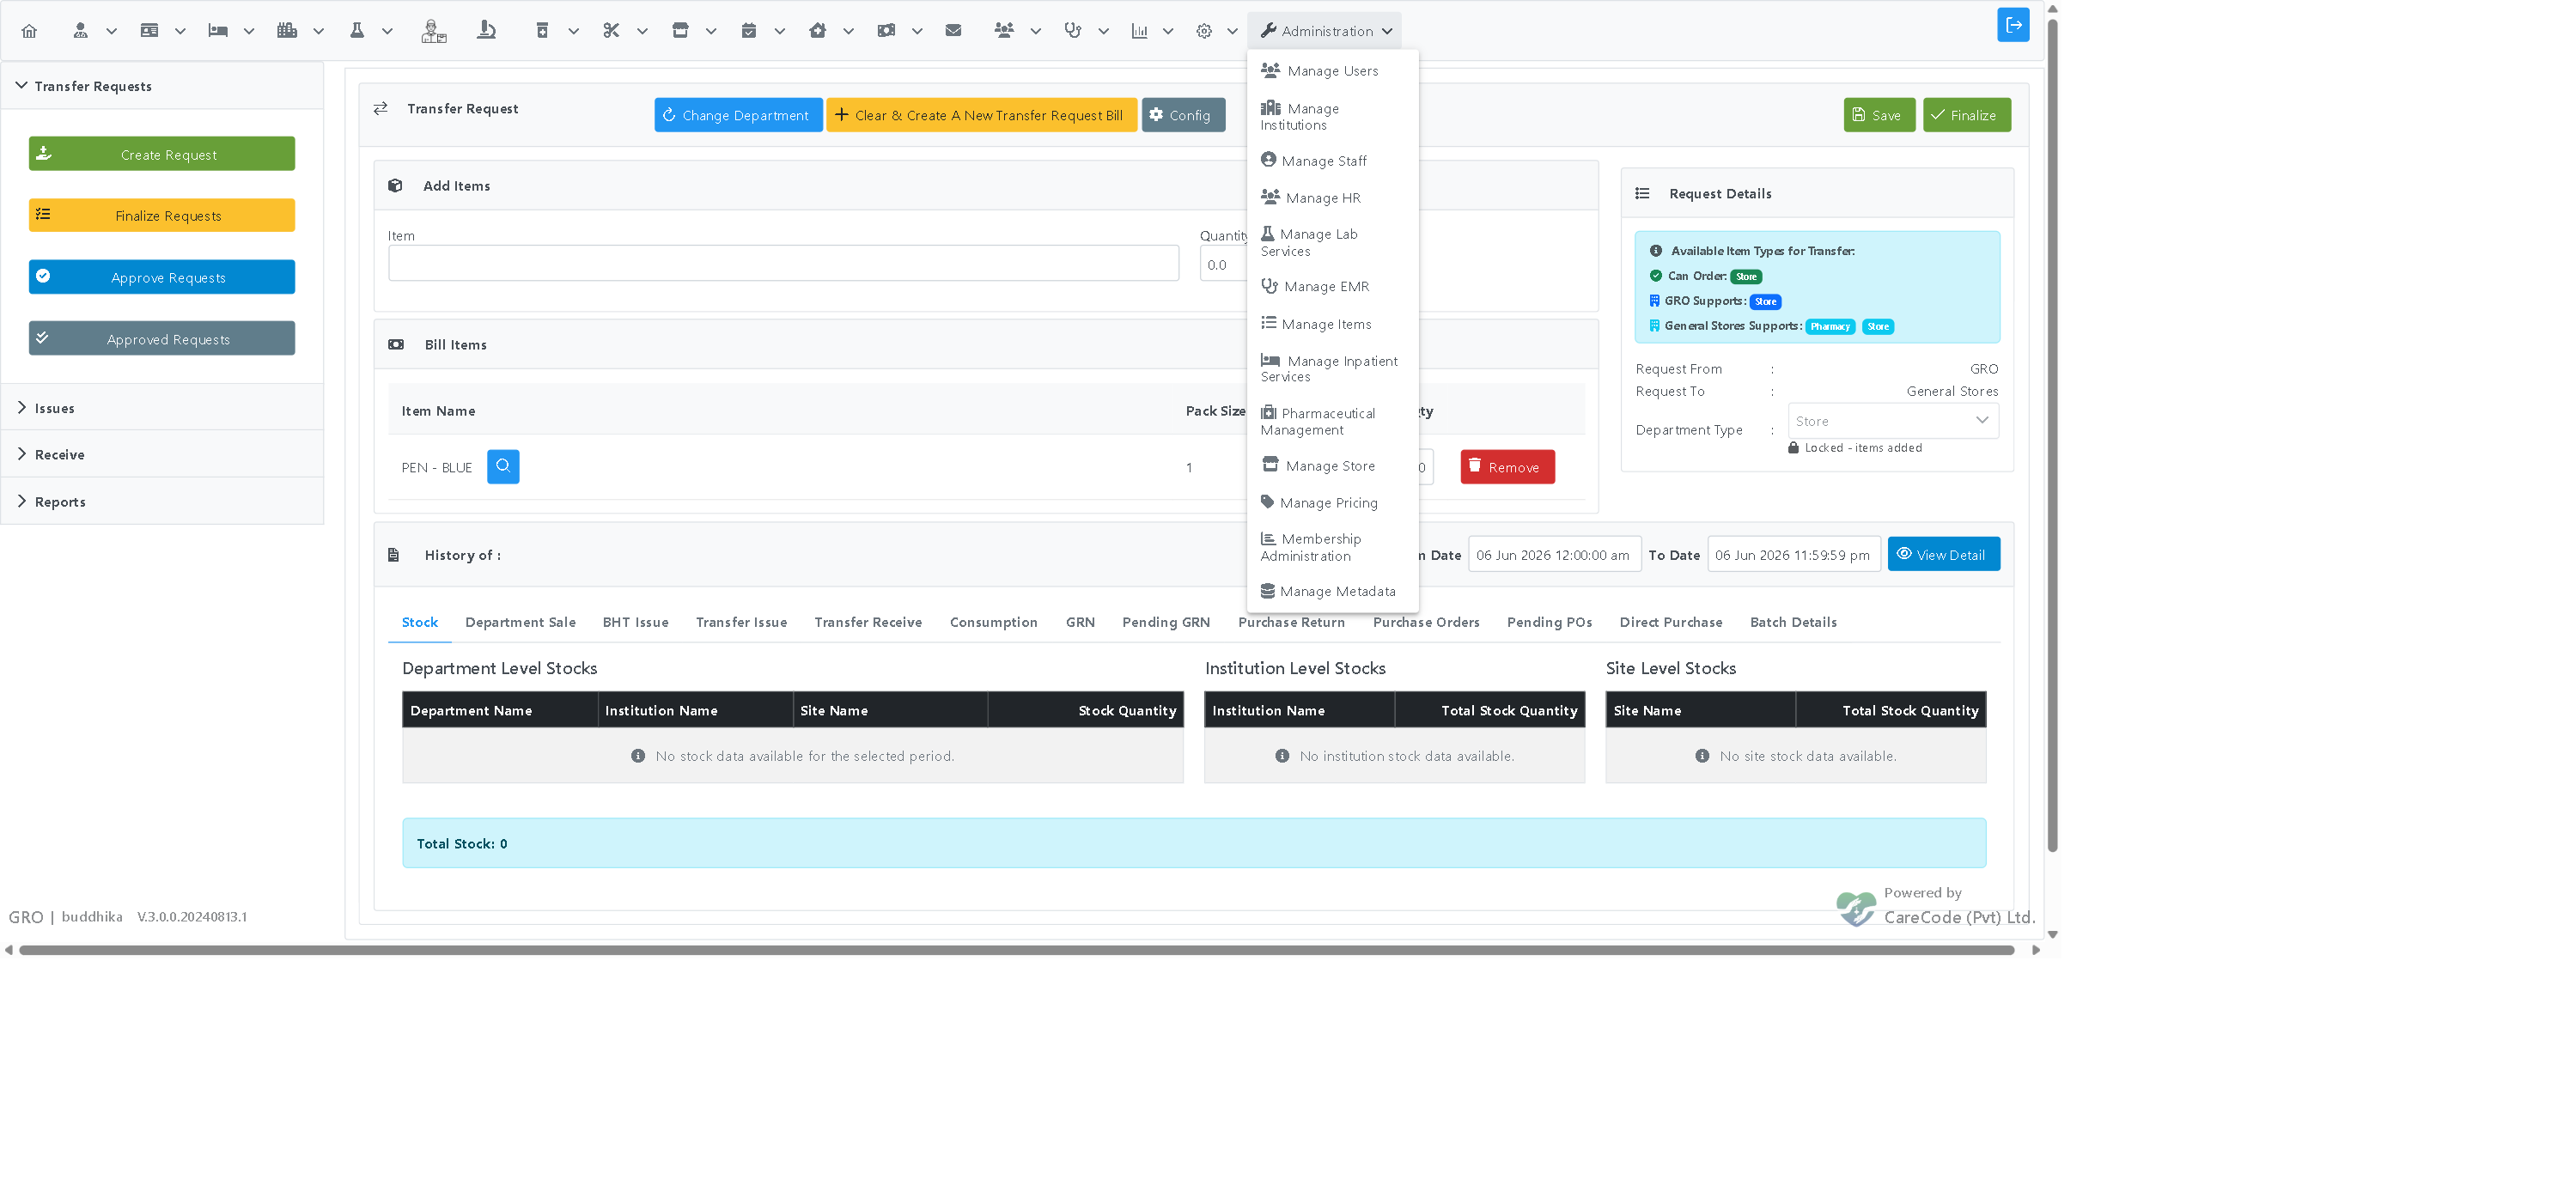Open Manage Pricing menu entry
The width and height of the screenshot is (2576, 1198).
click(x=1332, y=503)
